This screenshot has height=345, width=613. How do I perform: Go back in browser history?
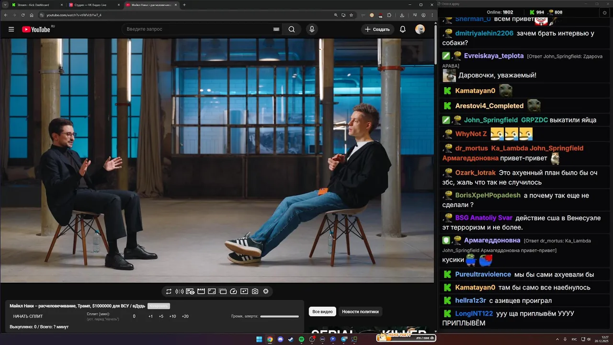(5, 15)
